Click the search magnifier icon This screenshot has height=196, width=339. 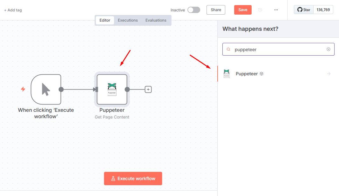(228, 49)
